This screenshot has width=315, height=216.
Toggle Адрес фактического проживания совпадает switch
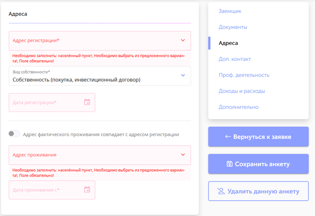pos(14,134)
